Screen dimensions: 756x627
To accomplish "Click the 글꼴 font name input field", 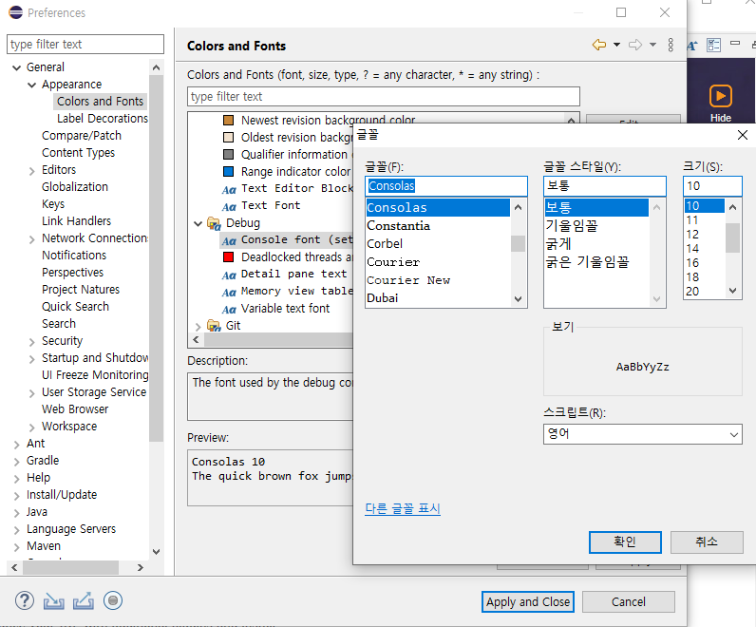I will [446, 186].
